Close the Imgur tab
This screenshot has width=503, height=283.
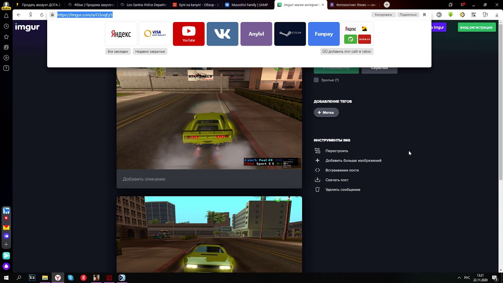pos(323,5)
